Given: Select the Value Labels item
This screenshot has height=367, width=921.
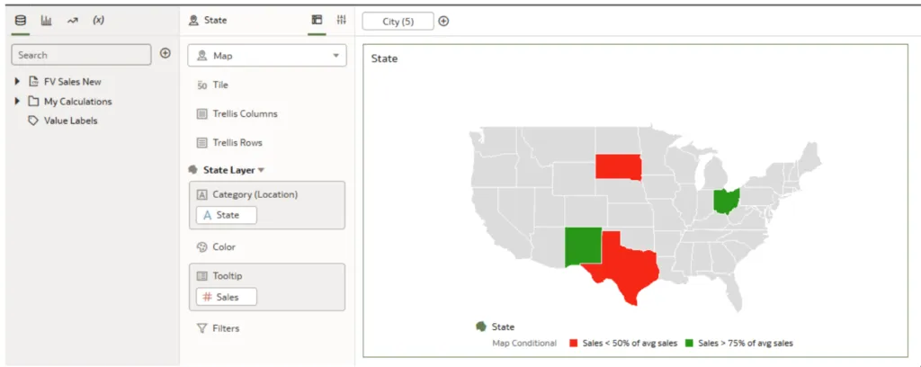Looking at the screenshot, I should [x=70, y=121].
